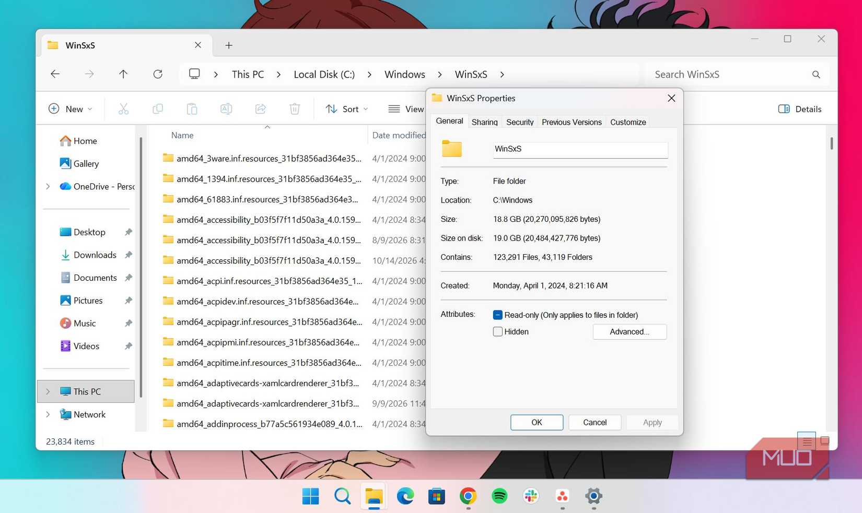
Task: Click the Copy icon in toolbar
Action: (x=157, y=109)
